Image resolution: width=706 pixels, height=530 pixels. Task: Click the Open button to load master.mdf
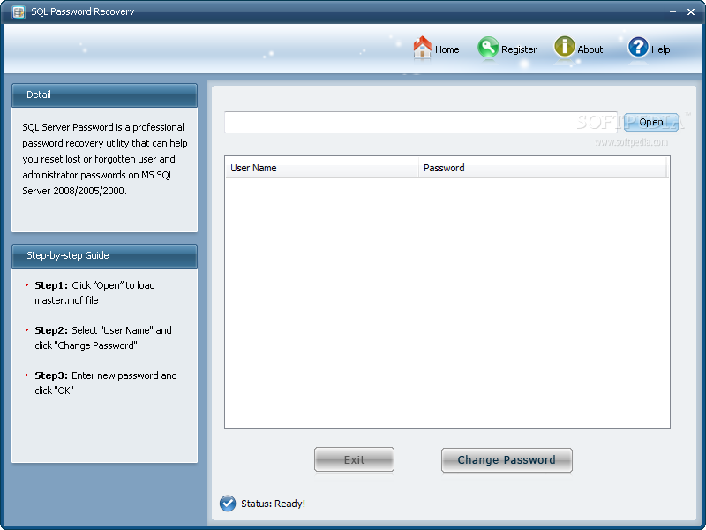pyautogui.click(x=651, y=122)
